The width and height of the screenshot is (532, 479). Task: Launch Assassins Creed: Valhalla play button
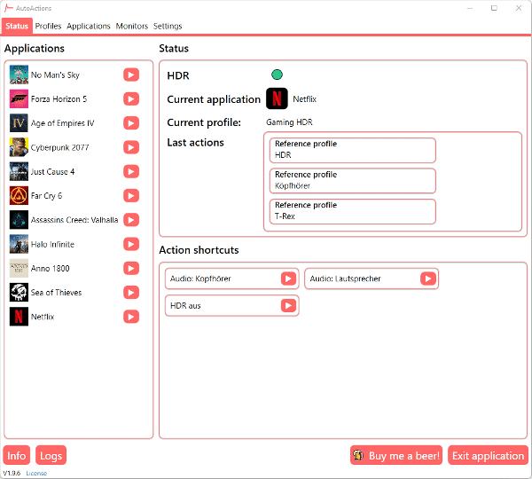click(131, 220)
